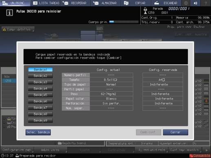Click the printer icon by Preparada para recibir
The height and width of the screenshot is (158, 211).
[17, 156]
